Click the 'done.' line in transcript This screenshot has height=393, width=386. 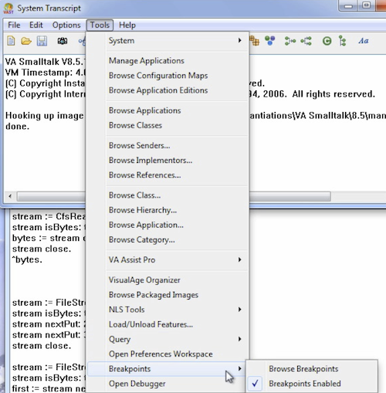click(18, 127)
